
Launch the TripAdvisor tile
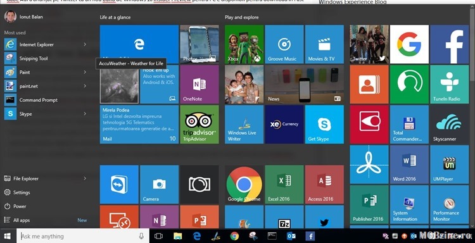(199, 125)
